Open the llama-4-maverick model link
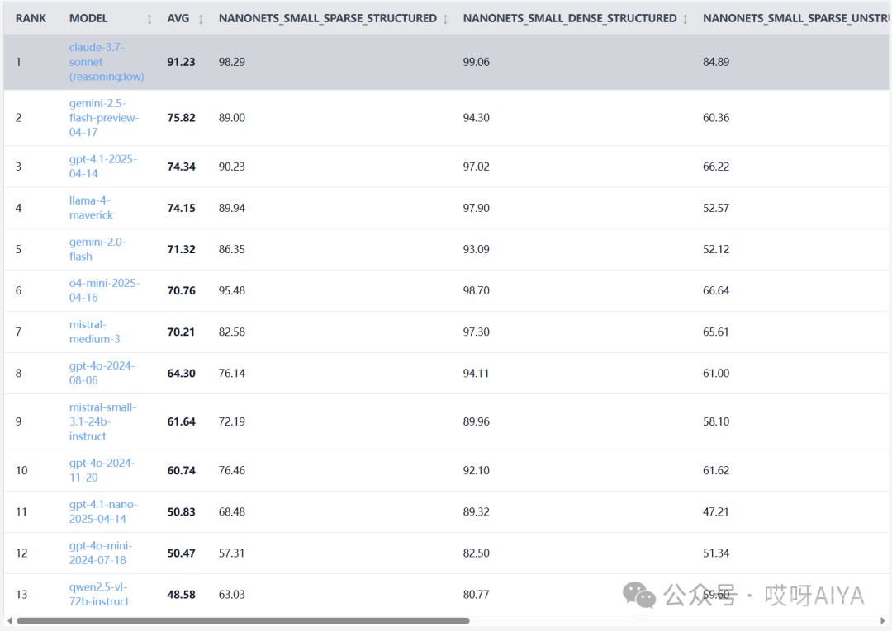 91,208
